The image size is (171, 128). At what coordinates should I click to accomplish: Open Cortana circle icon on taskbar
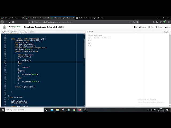point(46,110)
